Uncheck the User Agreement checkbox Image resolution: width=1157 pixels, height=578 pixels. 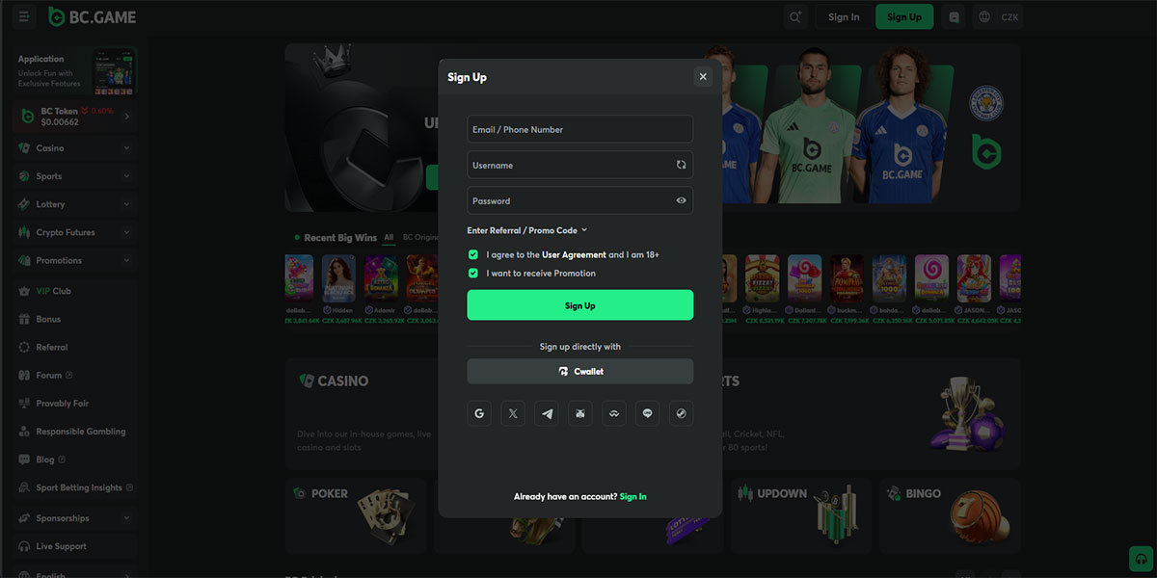(473, 254)
